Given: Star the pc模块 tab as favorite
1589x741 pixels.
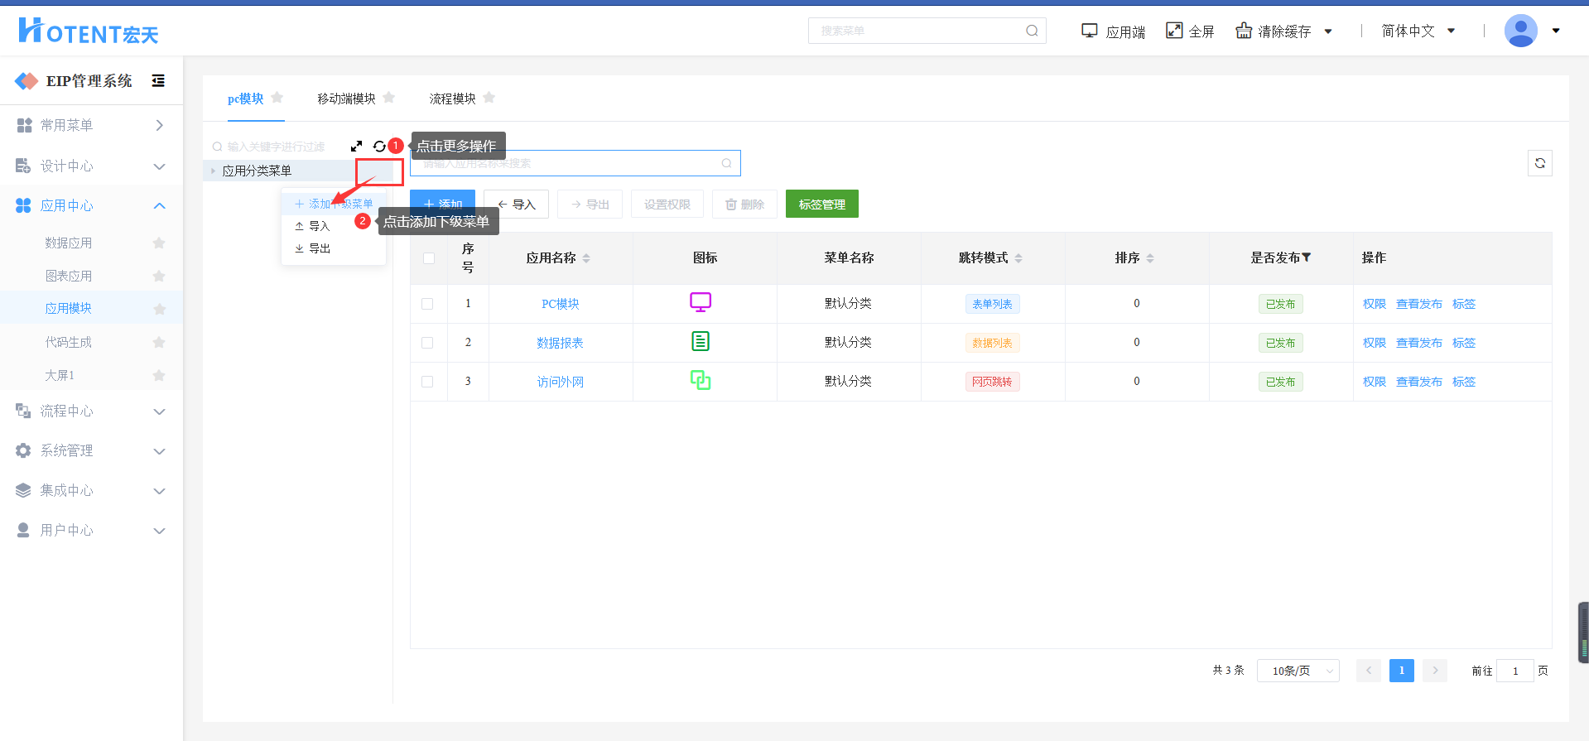Looking at the screenshot, I should pos(277,98).
